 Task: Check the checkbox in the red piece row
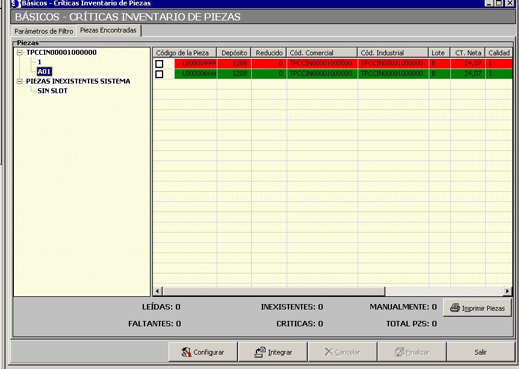(x=159, y=64)
